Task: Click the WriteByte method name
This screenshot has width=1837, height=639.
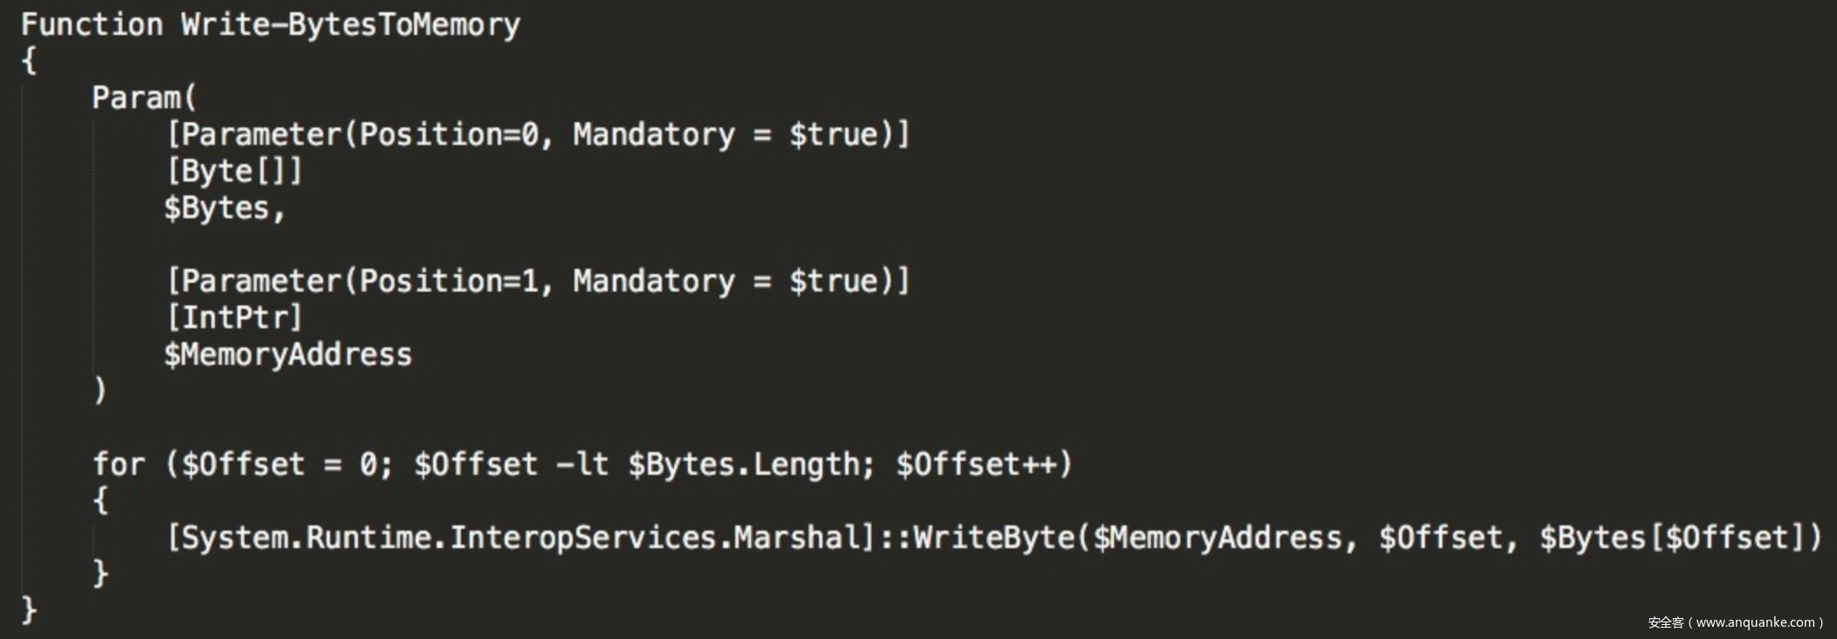Action: tap(994, 538)
